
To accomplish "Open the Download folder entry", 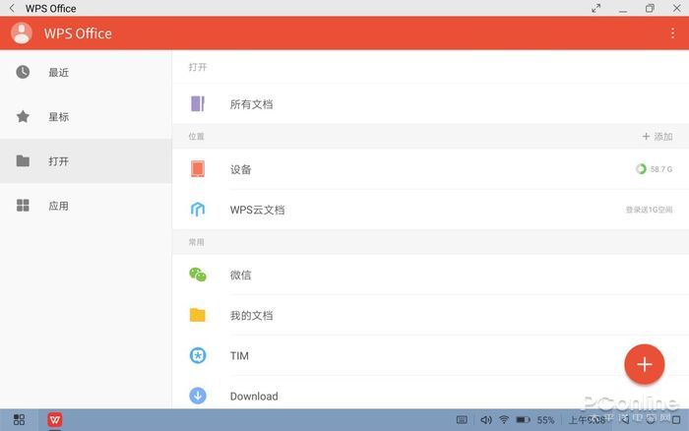I will click(430, 393).
